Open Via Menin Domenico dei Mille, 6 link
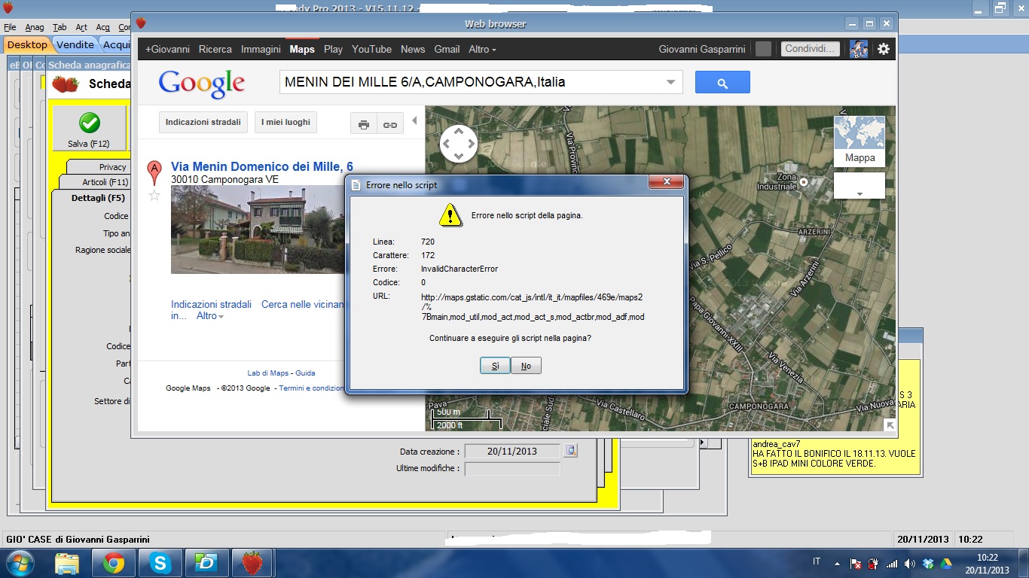1029x578 pixels. [x=262, y=167]
